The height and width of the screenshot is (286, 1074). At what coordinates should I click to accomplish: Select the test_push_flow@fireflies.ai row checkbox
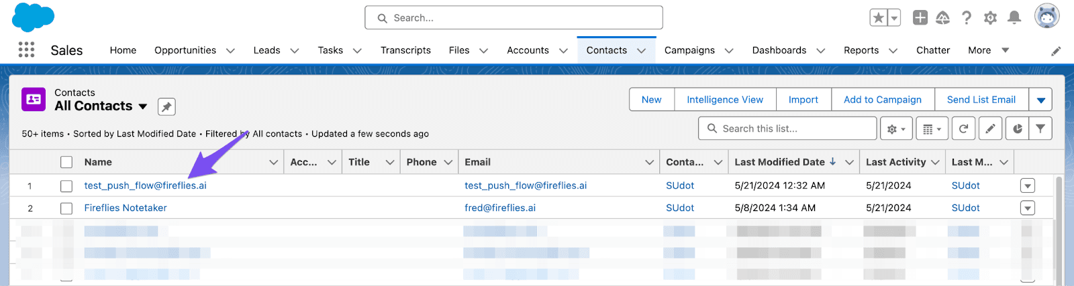(x=66, y=186)
